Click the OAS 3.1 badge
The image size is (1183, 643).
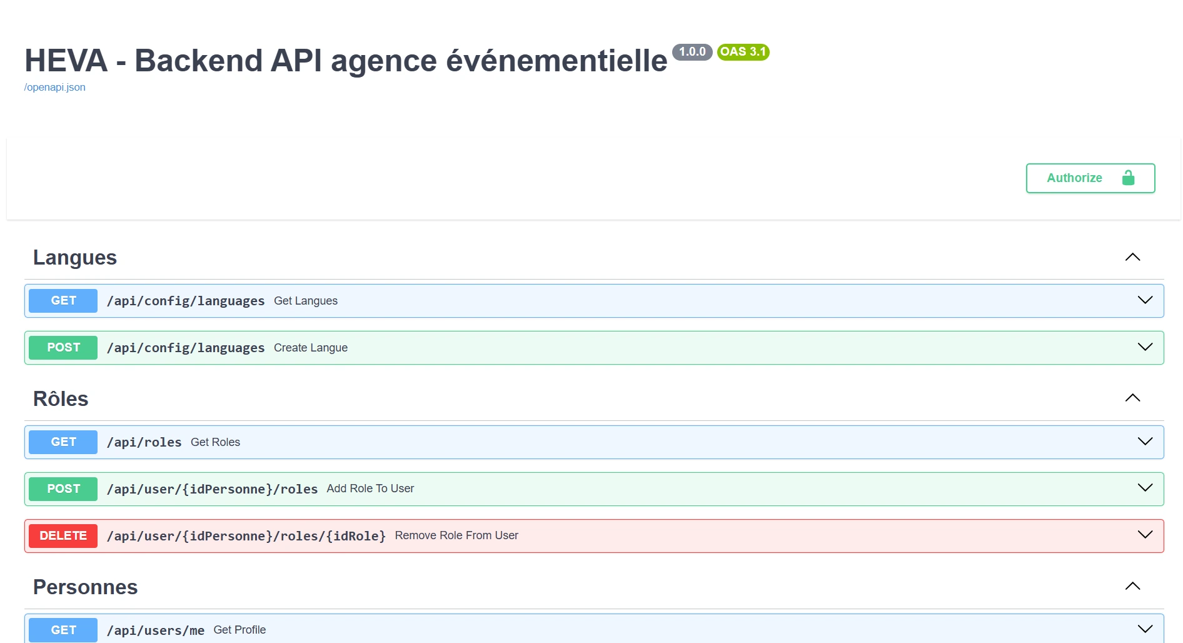click(743, 52)
